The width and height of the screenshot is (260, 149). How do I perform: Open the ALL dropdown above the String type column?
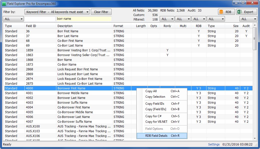(x=216, y=19)
